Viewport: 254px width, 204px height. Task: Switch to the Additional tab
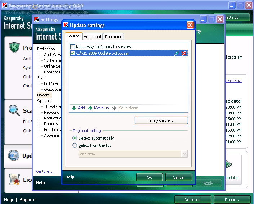(92, 37)
